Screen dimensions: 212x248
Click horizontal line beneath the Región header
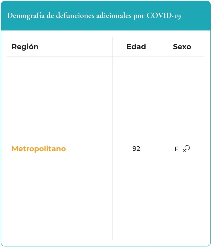tap(60, 57)
